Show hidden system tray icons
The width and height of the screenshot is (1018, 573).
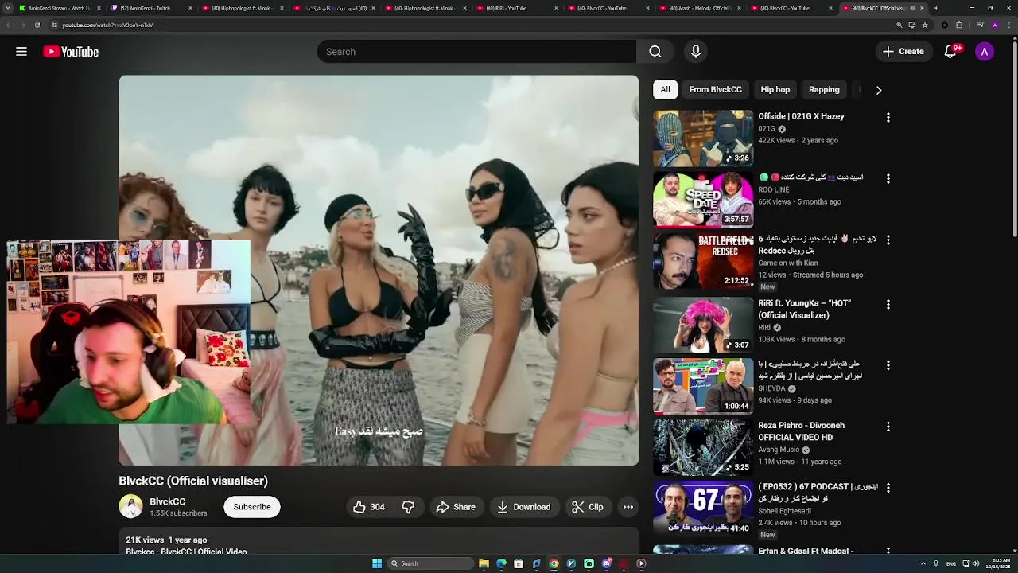coord(923,563)
